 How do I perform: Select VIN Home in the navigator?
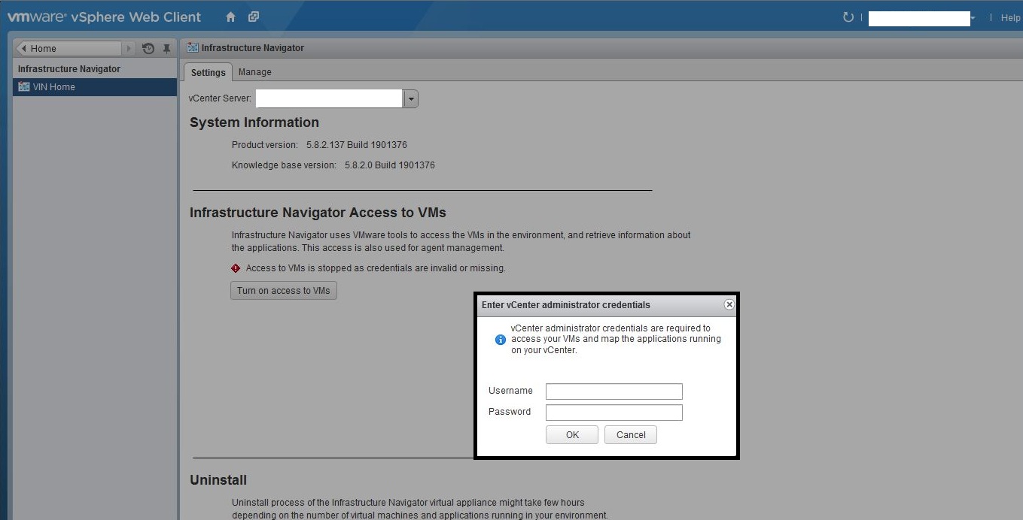pos(54,87)
